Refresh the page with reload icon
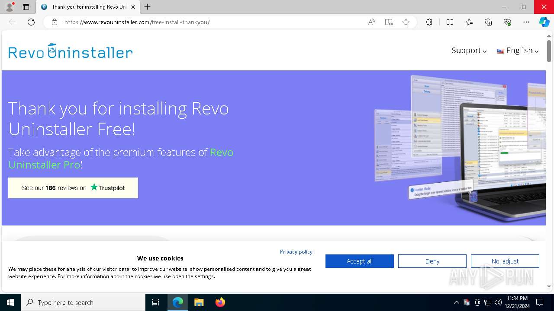The width and height of the screenshot is (554, 311). click(31, 22)
